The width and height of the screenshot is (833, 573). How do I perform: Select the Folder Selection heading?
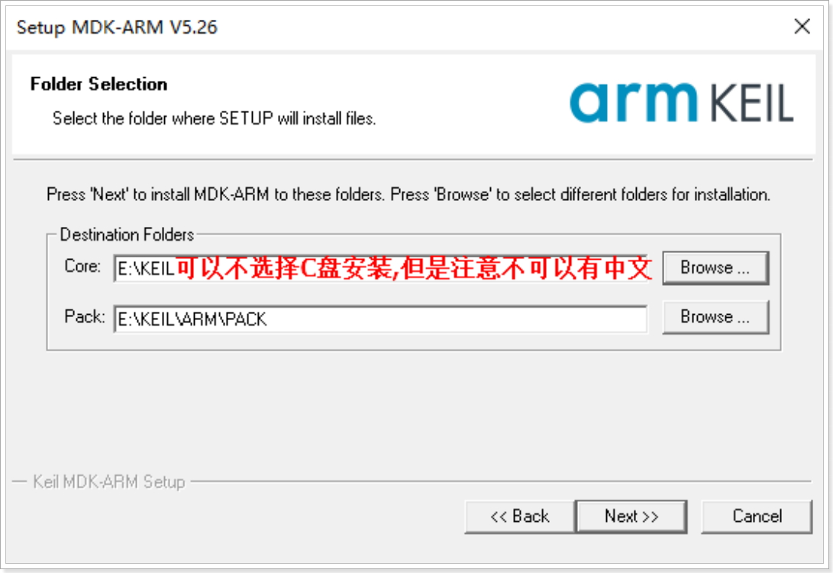[98, 84]
